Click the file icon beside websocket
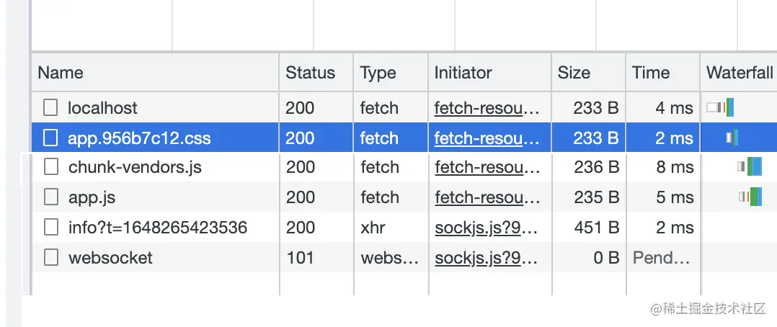 pos(50,258)
